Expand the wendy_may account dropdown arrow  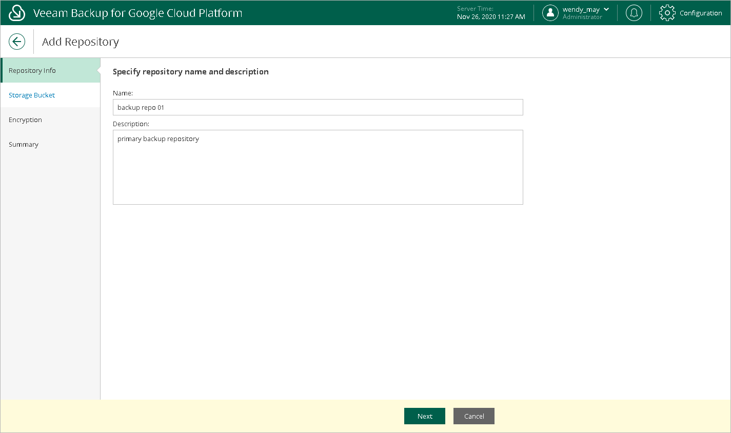(606, 9)
